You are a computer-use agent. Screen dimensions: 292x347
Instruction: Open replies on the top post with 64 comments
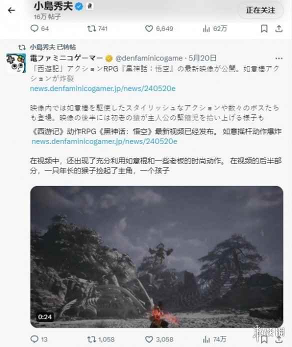pyautogui.click(x=39, y=28)
